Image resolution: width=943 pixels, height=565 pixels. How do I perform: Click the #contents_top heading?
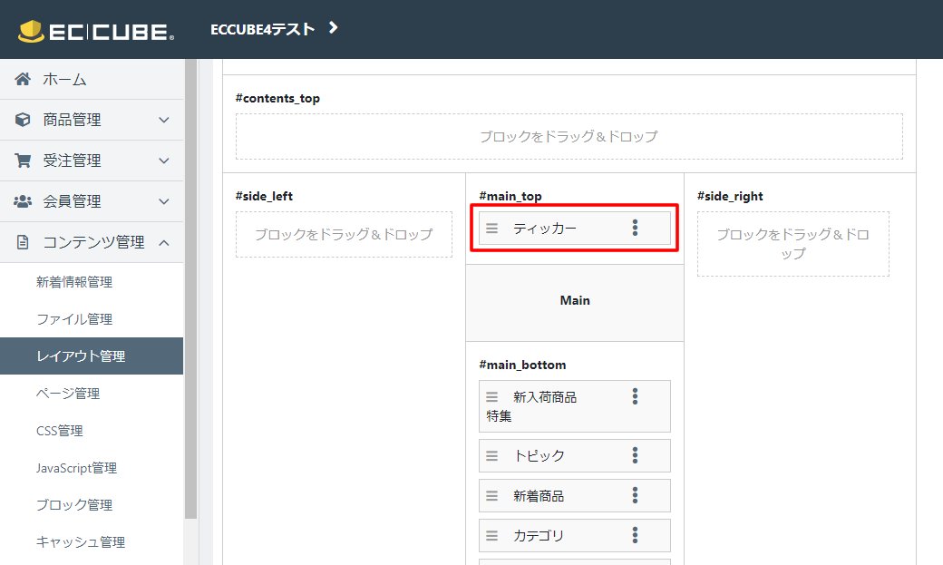click(x=277, y=98)
